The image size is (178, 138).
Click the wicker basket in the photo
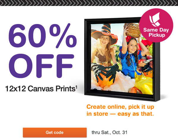coord(132,30)
